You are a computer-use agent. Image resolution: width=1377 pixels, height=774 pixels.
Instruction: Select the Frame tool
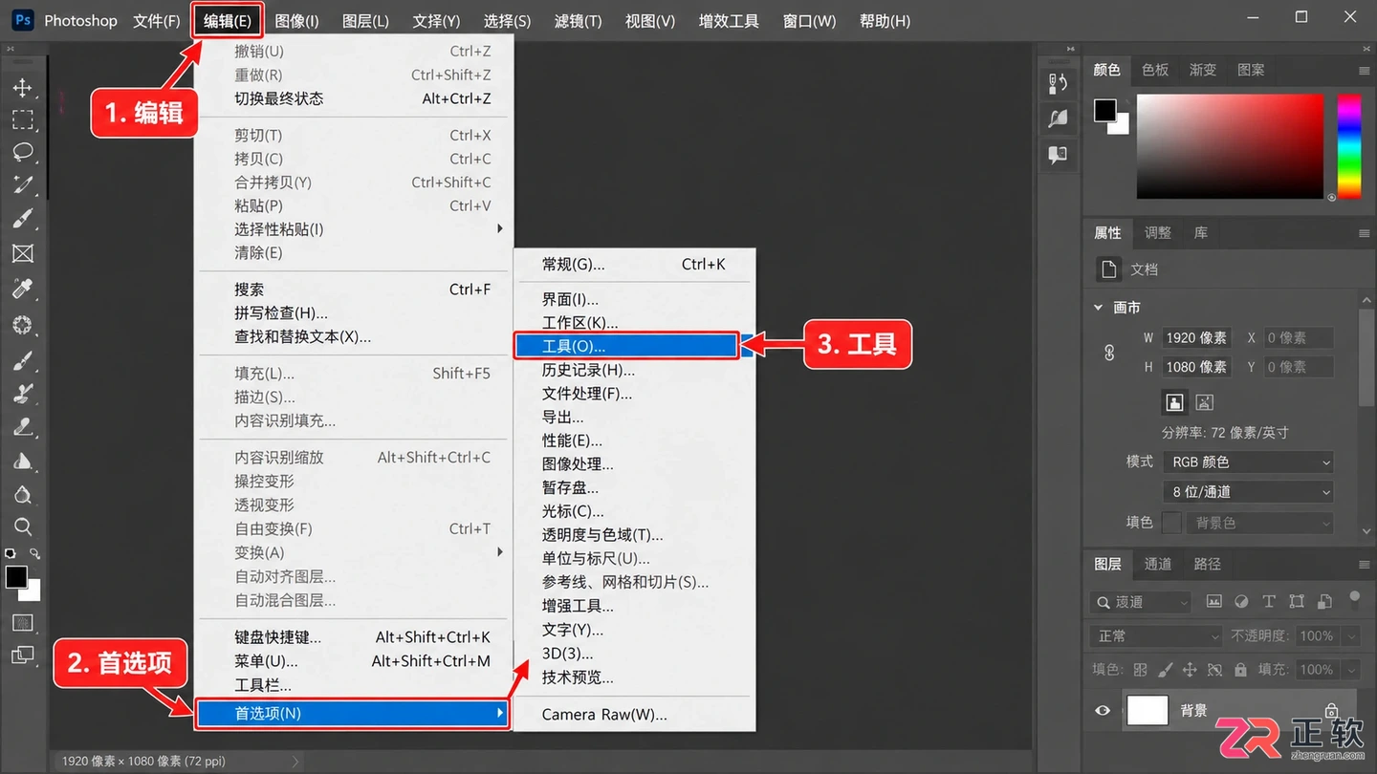tap(22, 253)
